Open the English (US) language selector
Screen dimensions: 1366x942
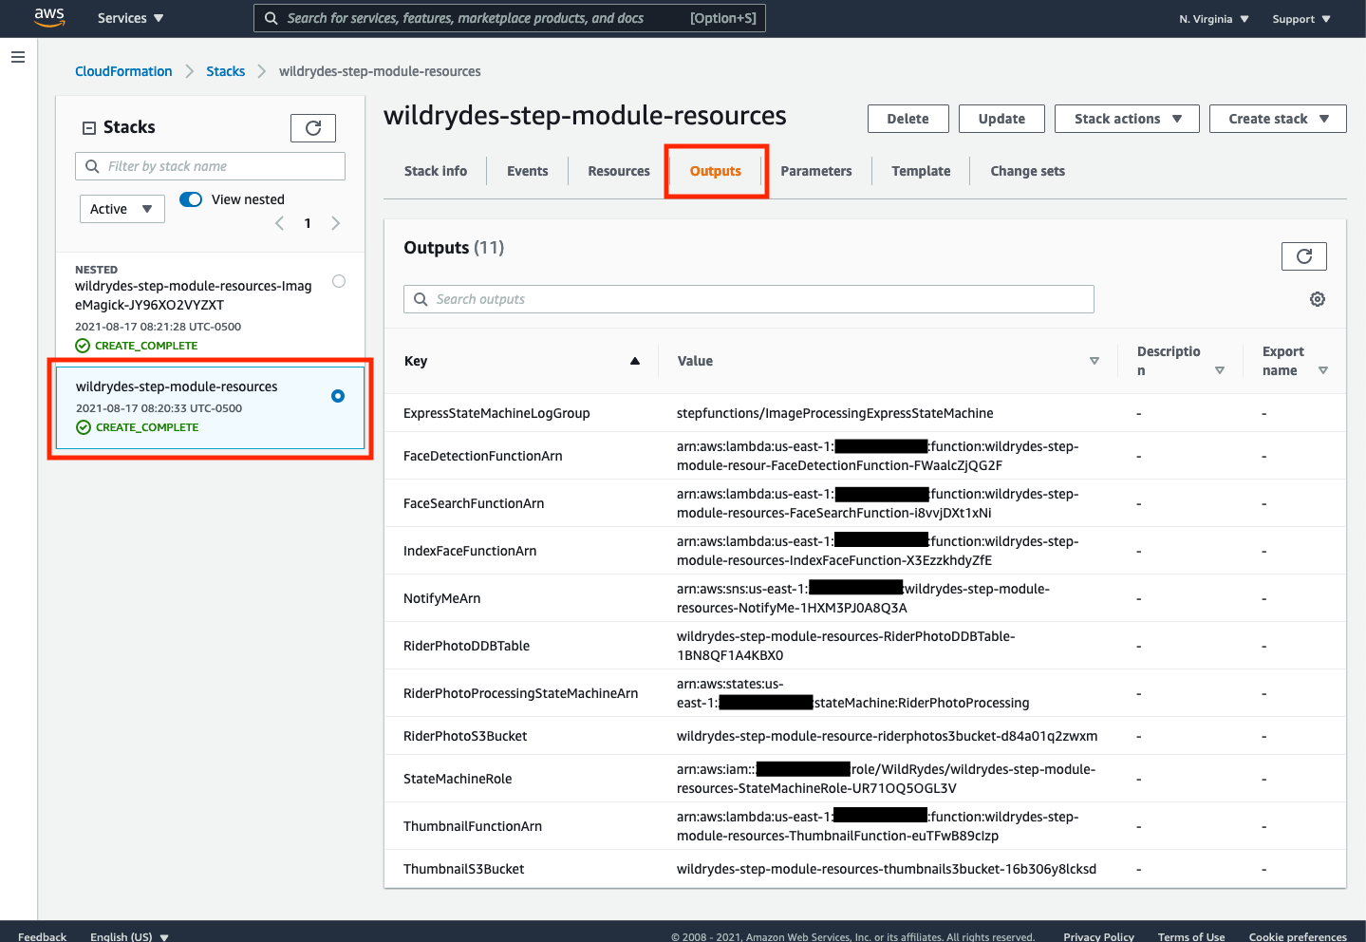click(129, 936)
